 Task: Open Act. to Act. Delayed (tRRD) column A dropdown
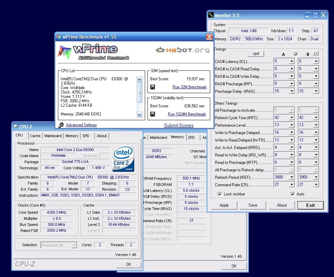pos(292,147)
